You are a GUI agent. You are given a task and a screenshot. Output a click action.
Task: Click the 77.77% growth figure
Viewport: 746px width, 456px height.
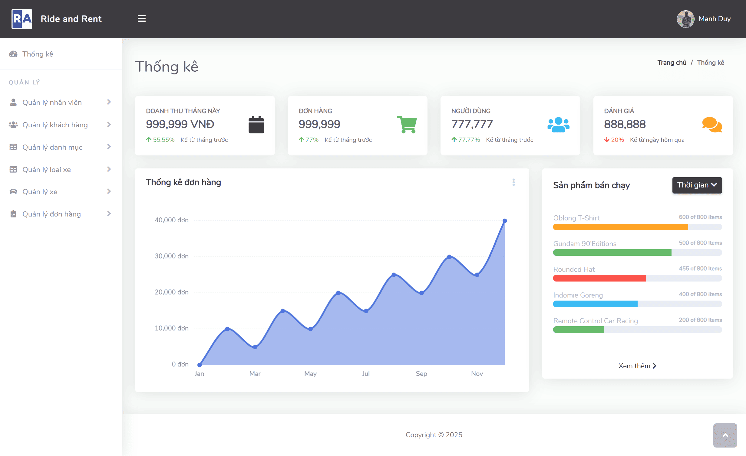469,140
